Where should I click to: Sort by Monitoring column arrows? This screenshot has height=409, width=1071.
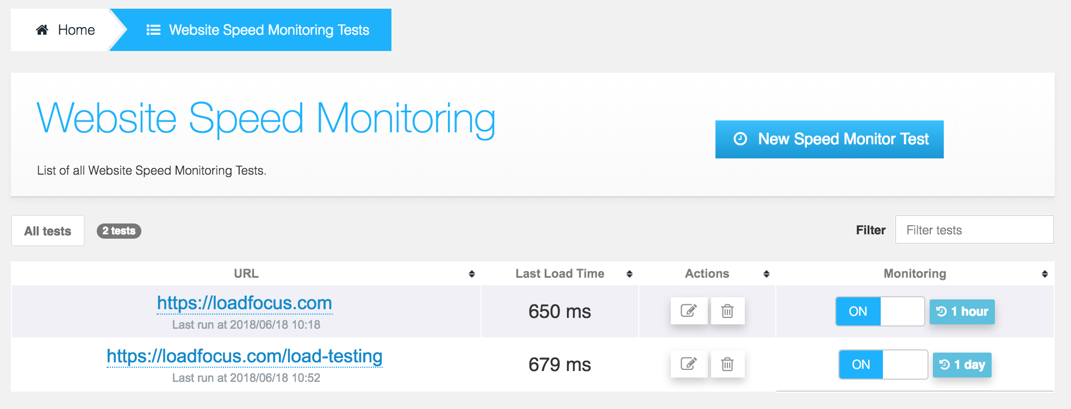(x=1045, y=274)
